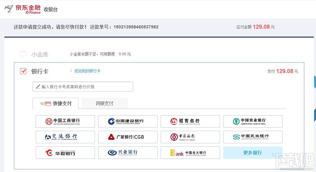Click the 小金库 label
The width and height of the screenshot is (316, 172).
[x=40, y=55]
